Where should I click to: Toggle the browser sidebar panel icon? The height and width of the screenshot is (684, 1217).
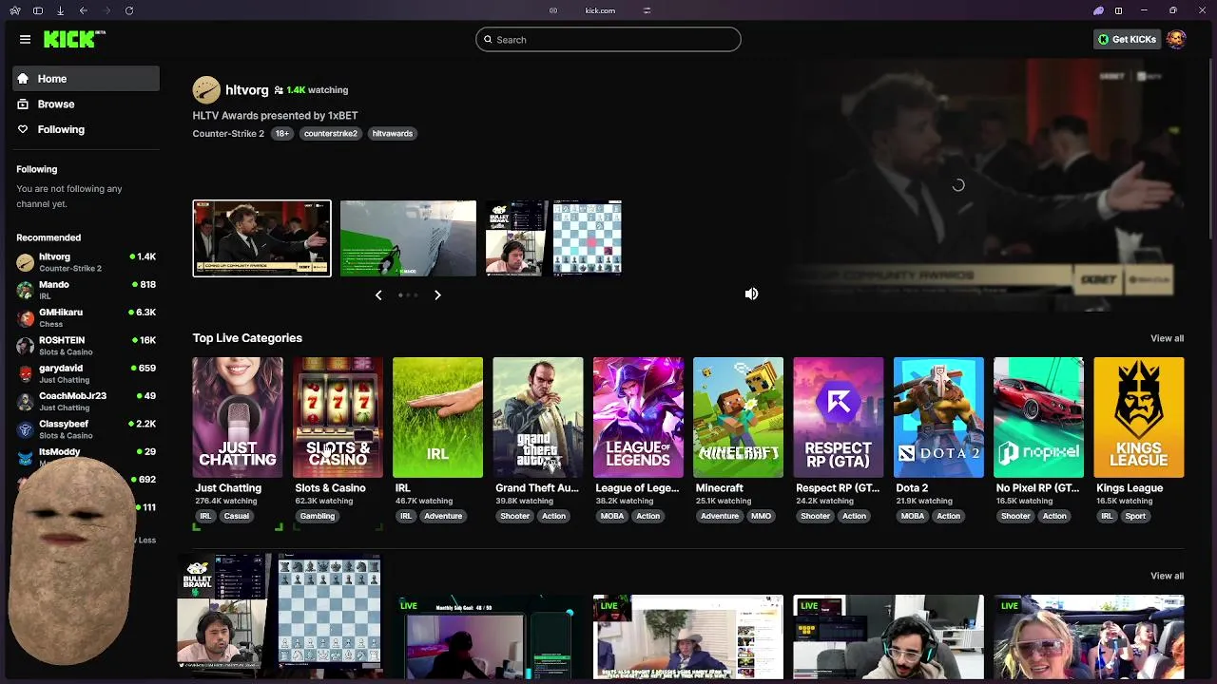pyautogui.click(x=38, y=10)
